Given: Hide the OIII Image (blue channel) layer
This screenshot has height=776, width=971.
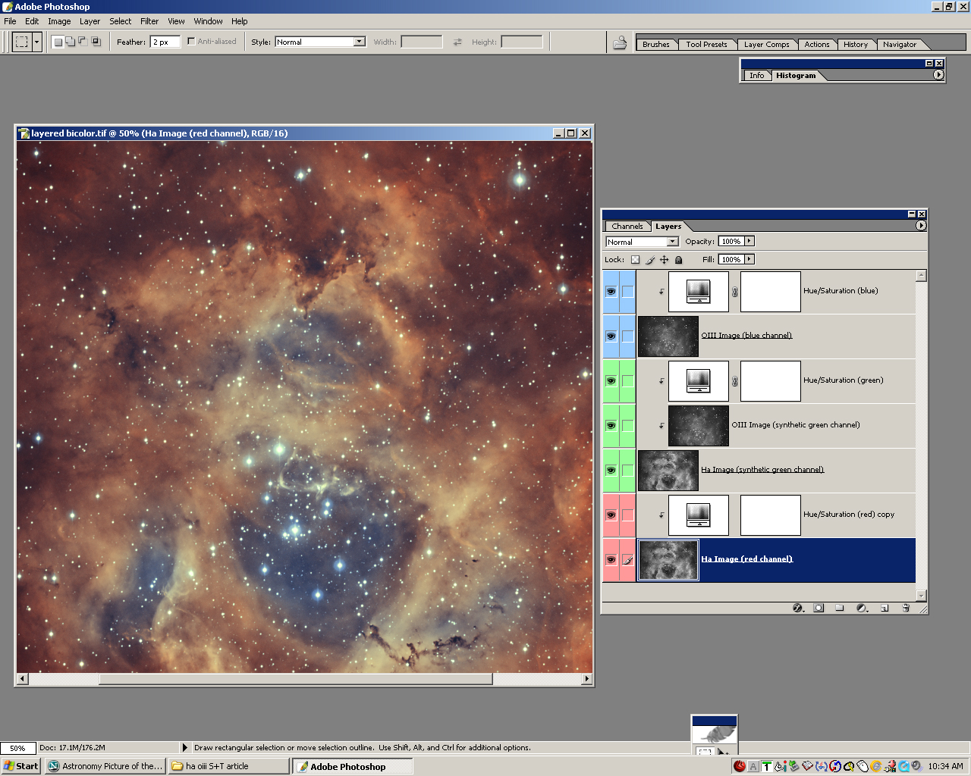Looking at the screenshot, I should pos(611,336).
